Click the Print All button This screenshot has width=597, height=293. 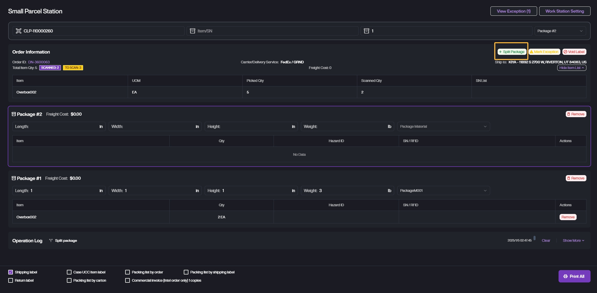pos(574,276)
